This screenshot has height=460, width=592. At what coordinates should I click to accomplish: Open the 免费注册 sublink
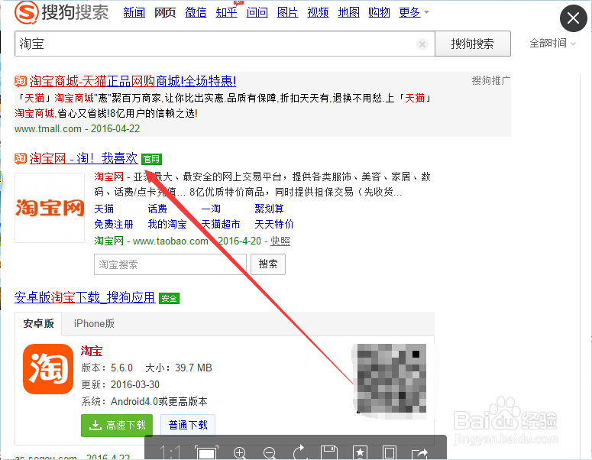click(114, 225)
